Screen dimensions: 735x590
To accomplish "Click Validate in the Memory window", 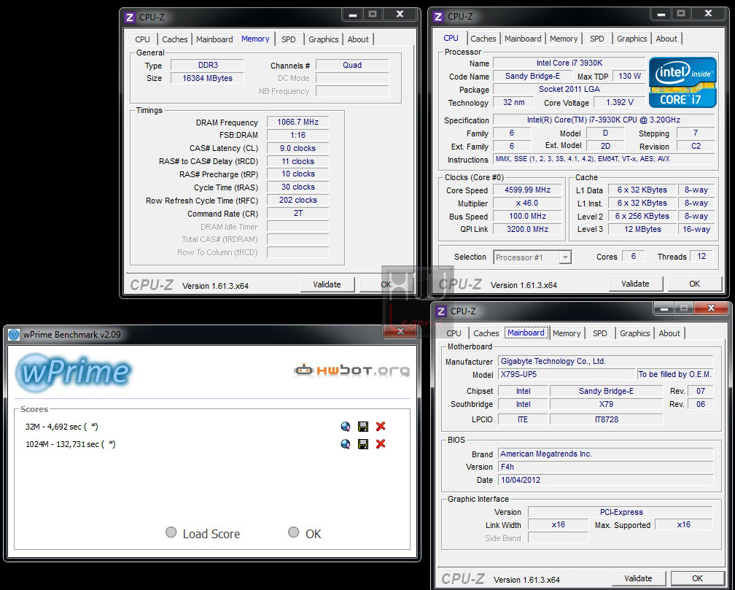I will coord(327,284).
